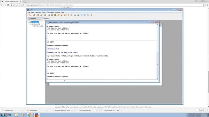Open the Log Files toolbar icon
Viewport: 209px width, 117px height.
pyautogui.click(x=71, y=15)
